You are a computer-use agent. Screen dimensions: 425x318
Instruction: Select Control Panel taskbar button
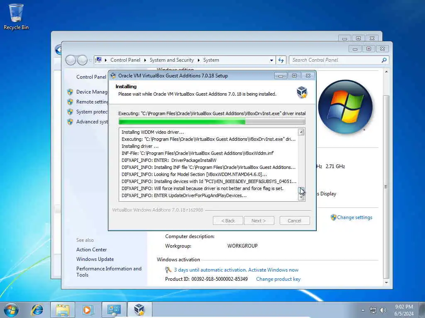pos(114,310)
